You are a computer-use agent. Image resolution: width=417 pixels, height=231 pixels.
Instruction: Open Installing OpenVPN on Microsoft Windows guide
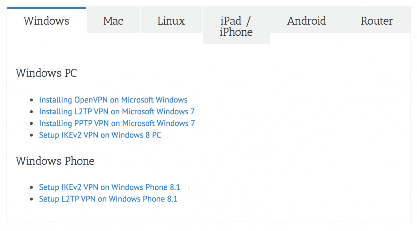pyautogui.click(x=113, y=100)
